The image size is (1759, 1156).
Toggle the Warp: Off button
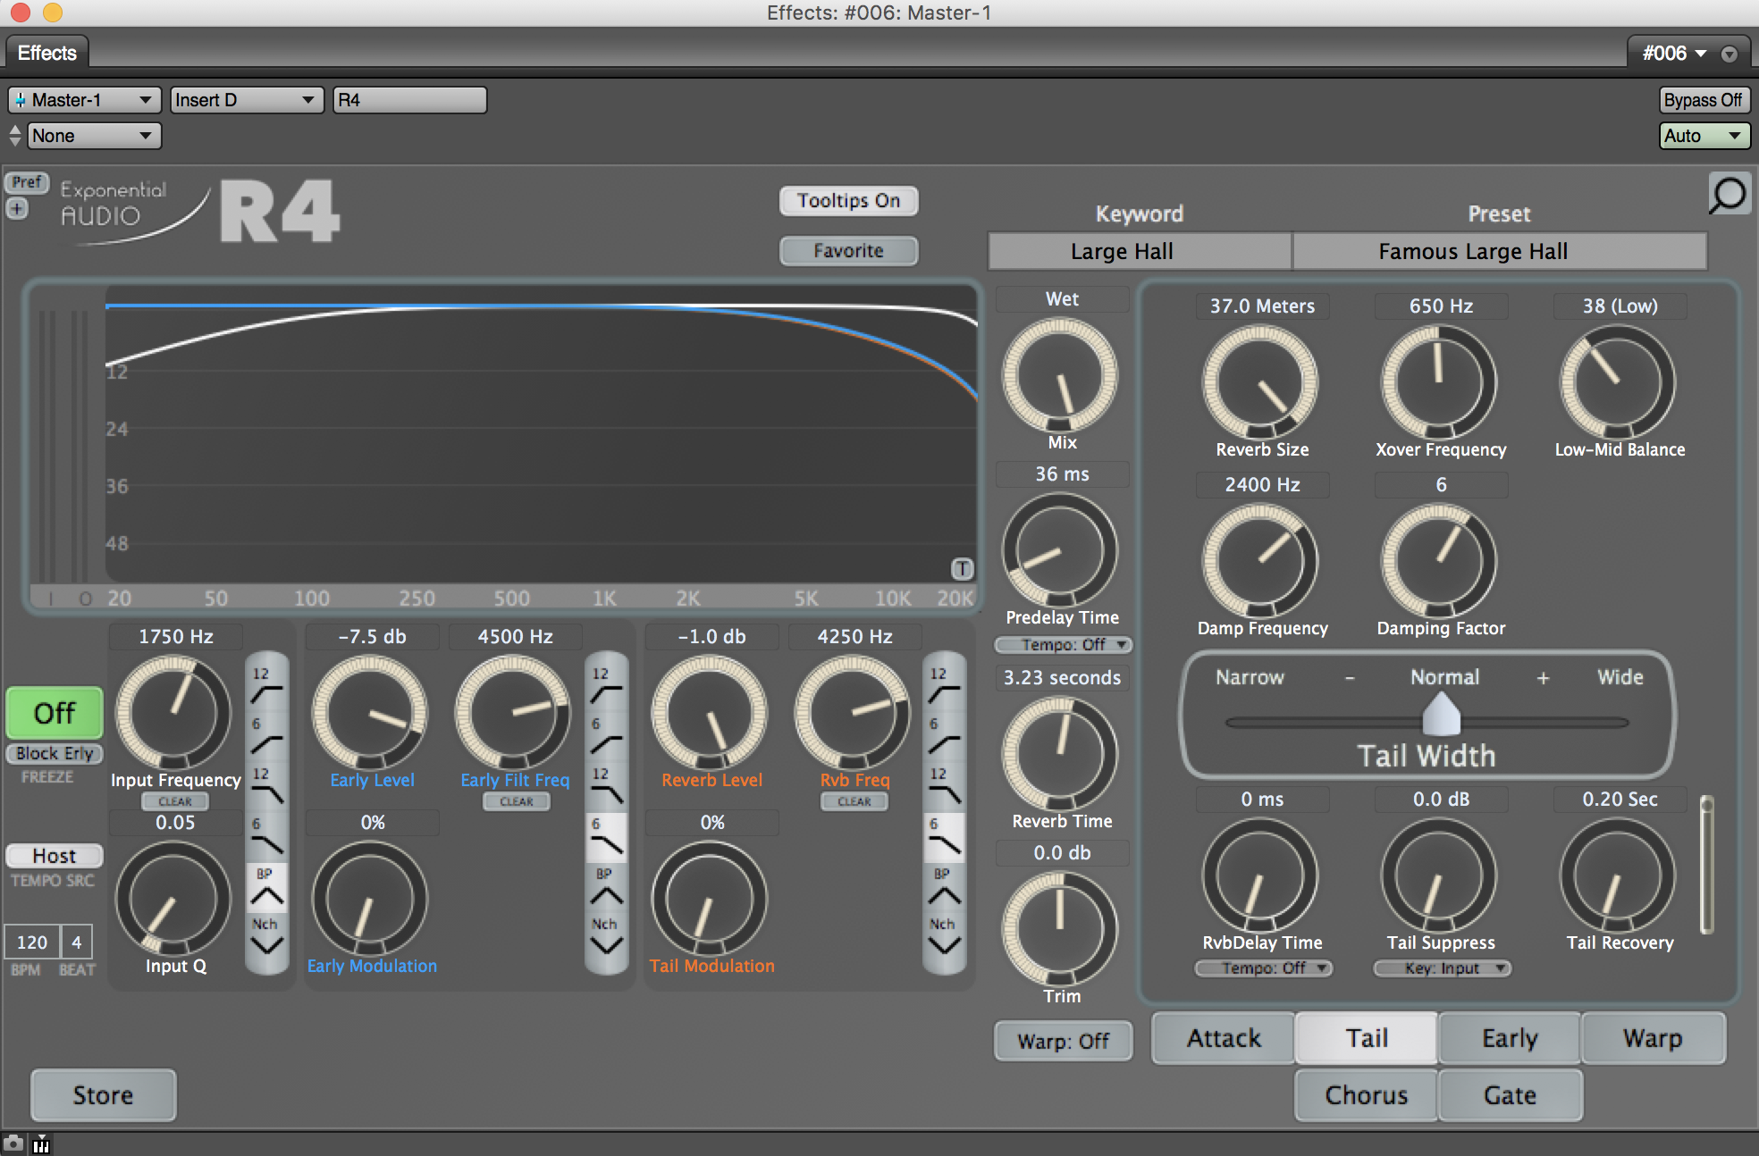pos(1063,1041)
